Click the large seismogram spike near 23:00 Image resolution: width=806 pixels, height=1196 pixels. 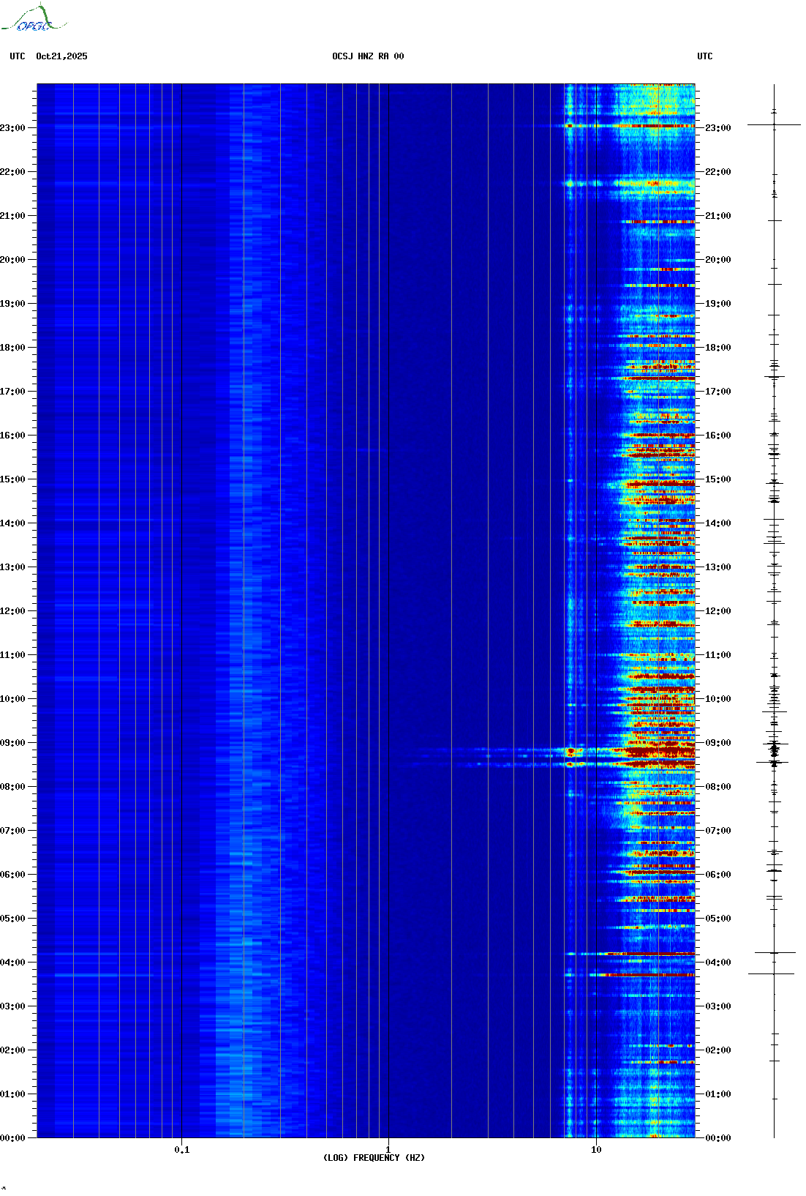coord(774,125)
